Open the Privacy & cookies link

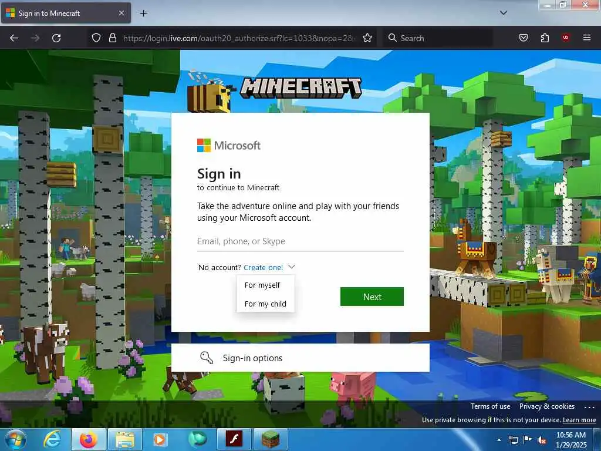(x=546, y=406)
